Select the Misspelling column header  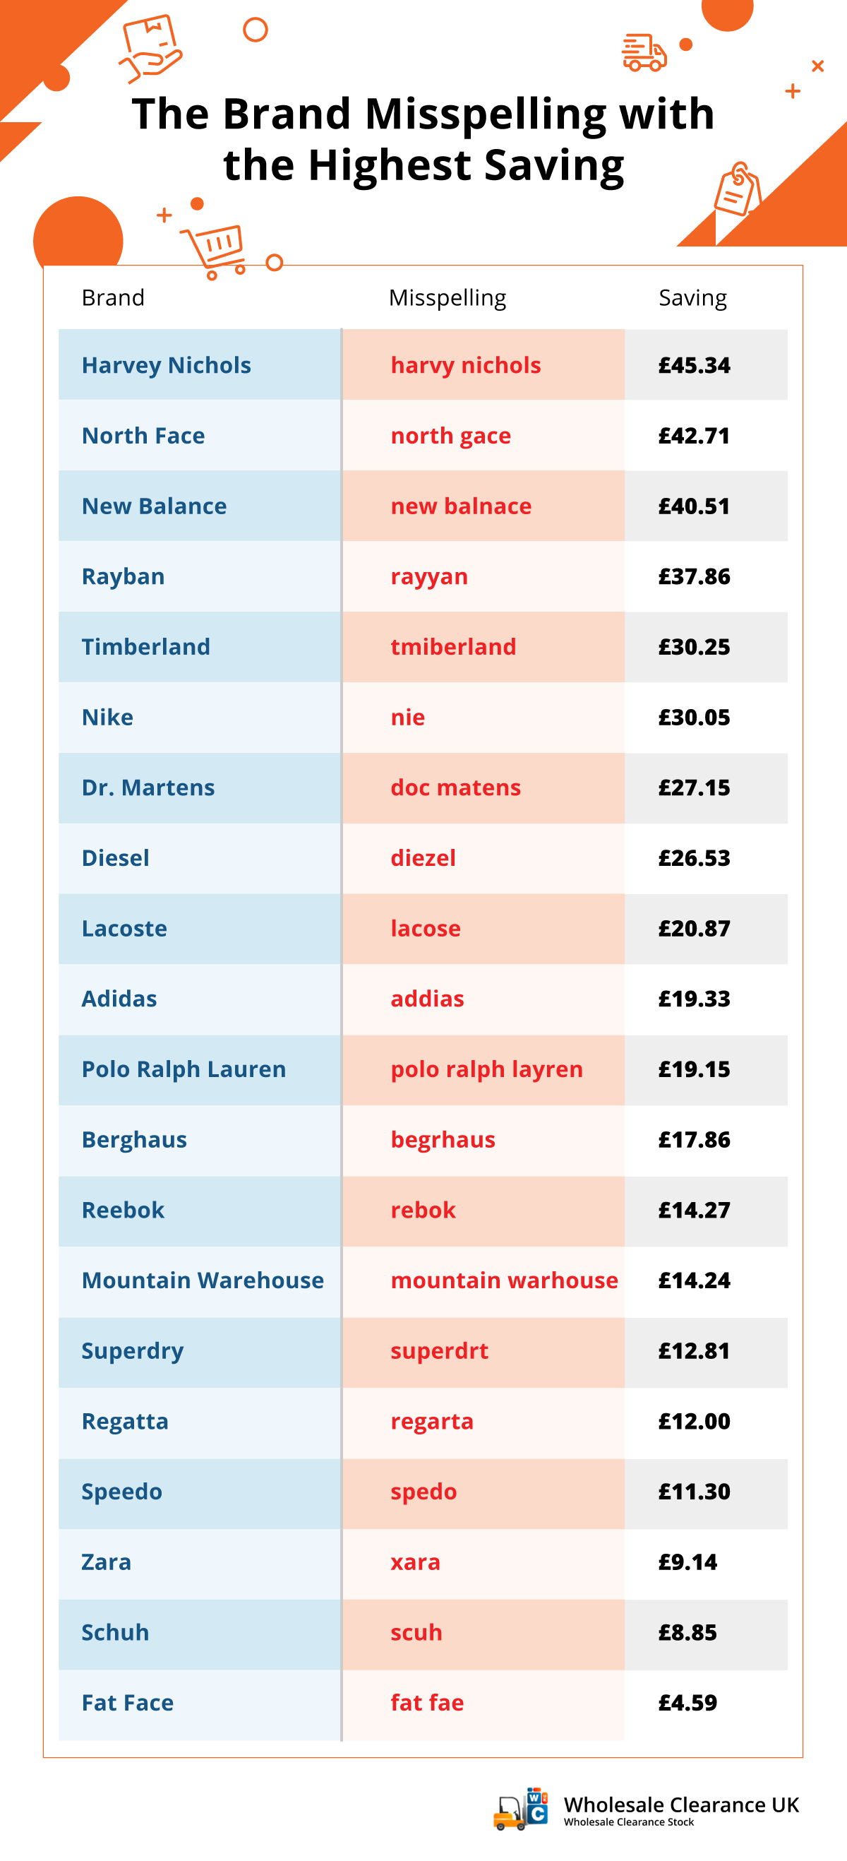447,297
